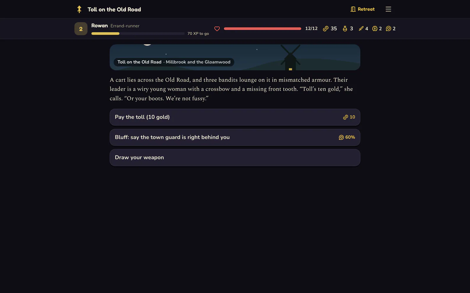470x293 pixels.
Task: Open the hamburger menu
Action: point(388,9)
